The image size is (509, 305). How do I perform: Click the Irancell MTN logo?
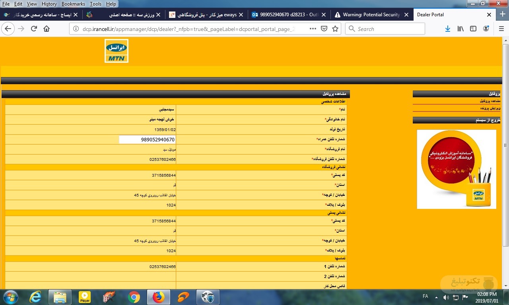117,51
